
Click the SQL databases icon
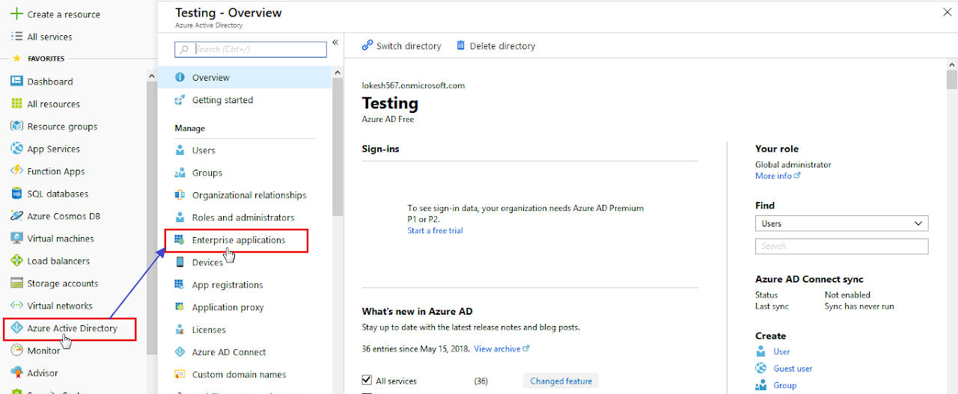[16, 194]
